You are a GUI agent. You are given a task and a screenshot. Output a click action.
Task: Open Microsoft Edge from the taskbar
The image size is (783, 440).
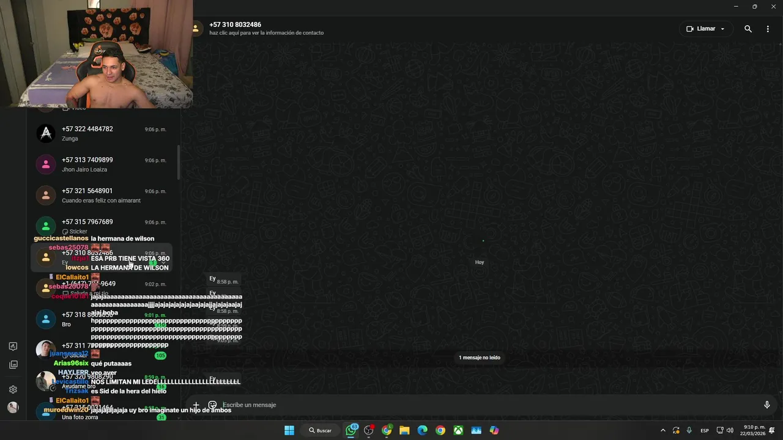(x=422, y=430)
